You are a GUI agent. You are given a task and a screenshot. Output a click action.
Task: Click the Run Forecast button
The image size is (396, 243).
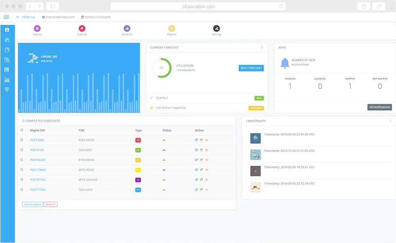251,68
